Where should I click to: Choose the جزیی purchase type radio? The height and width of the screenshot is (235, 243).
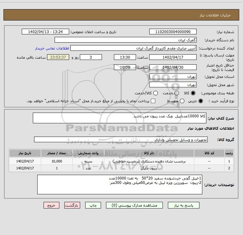(200, 101)
